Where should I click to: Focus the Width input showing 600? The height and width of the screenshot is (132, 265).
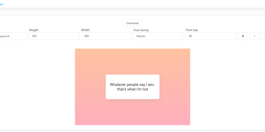106,36
